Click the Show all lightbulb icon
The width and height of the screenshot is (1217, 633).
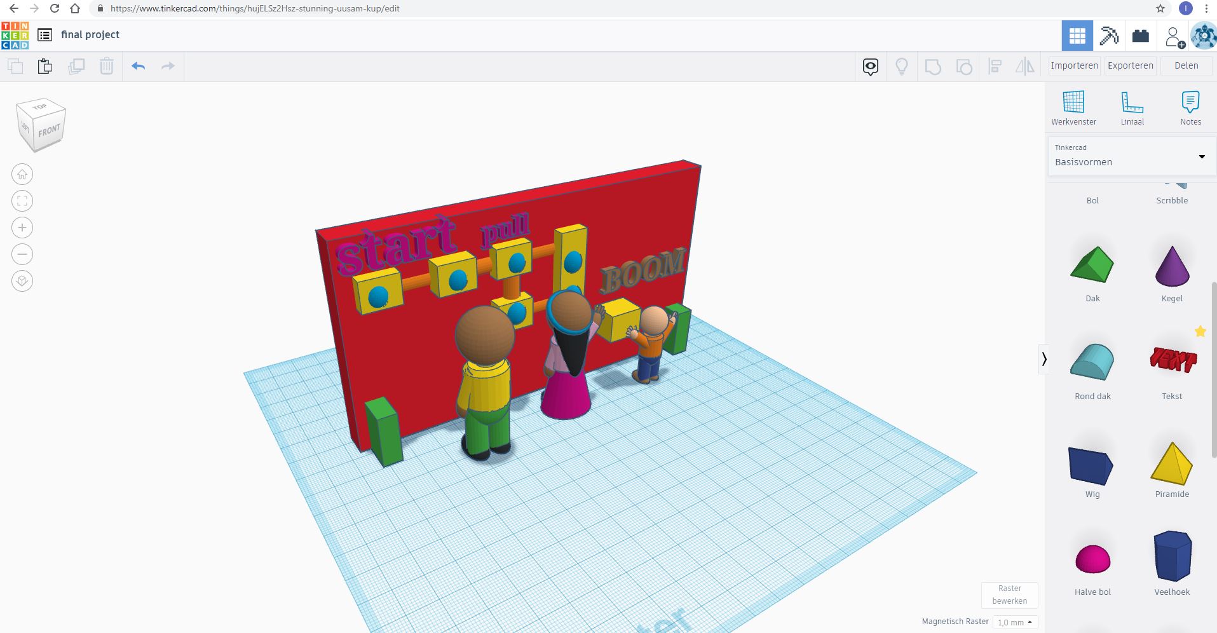[x=901, y=66]
